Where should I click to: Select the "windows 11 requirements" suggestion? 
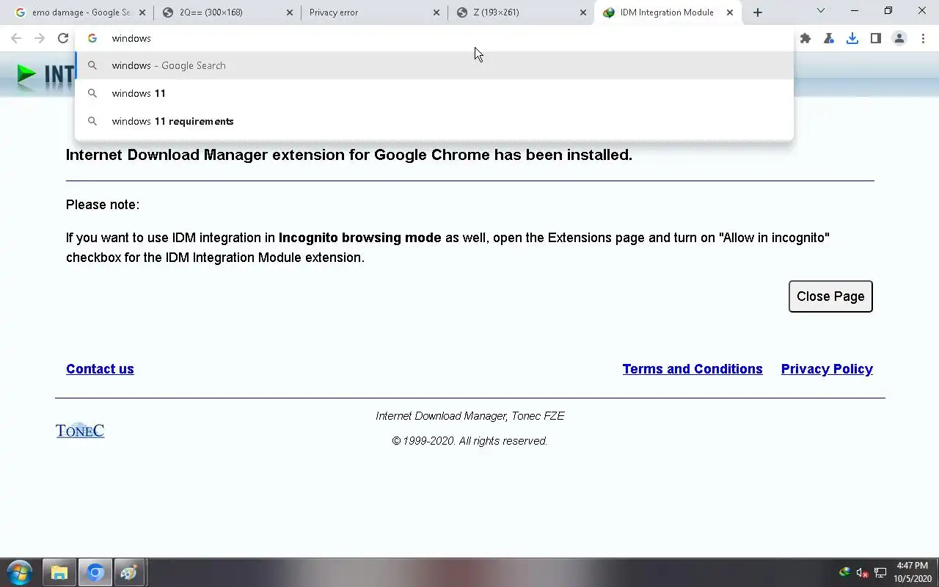(x=172, y=121)
